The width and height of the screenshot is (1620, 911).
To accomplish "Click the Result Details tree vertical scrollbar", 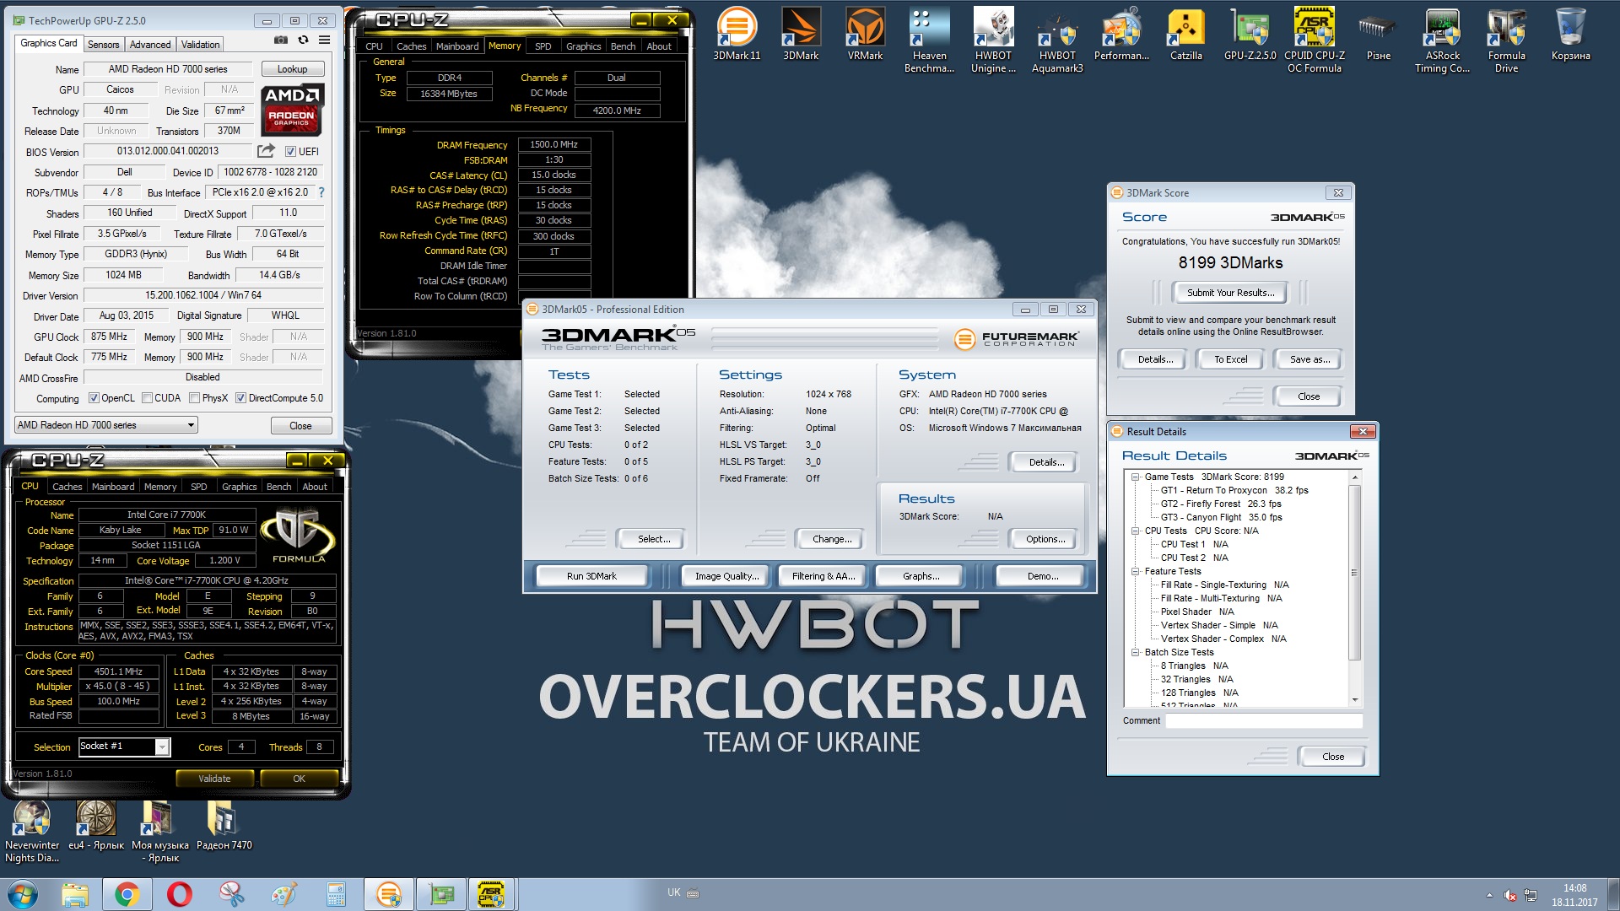I will [1354, 588].
